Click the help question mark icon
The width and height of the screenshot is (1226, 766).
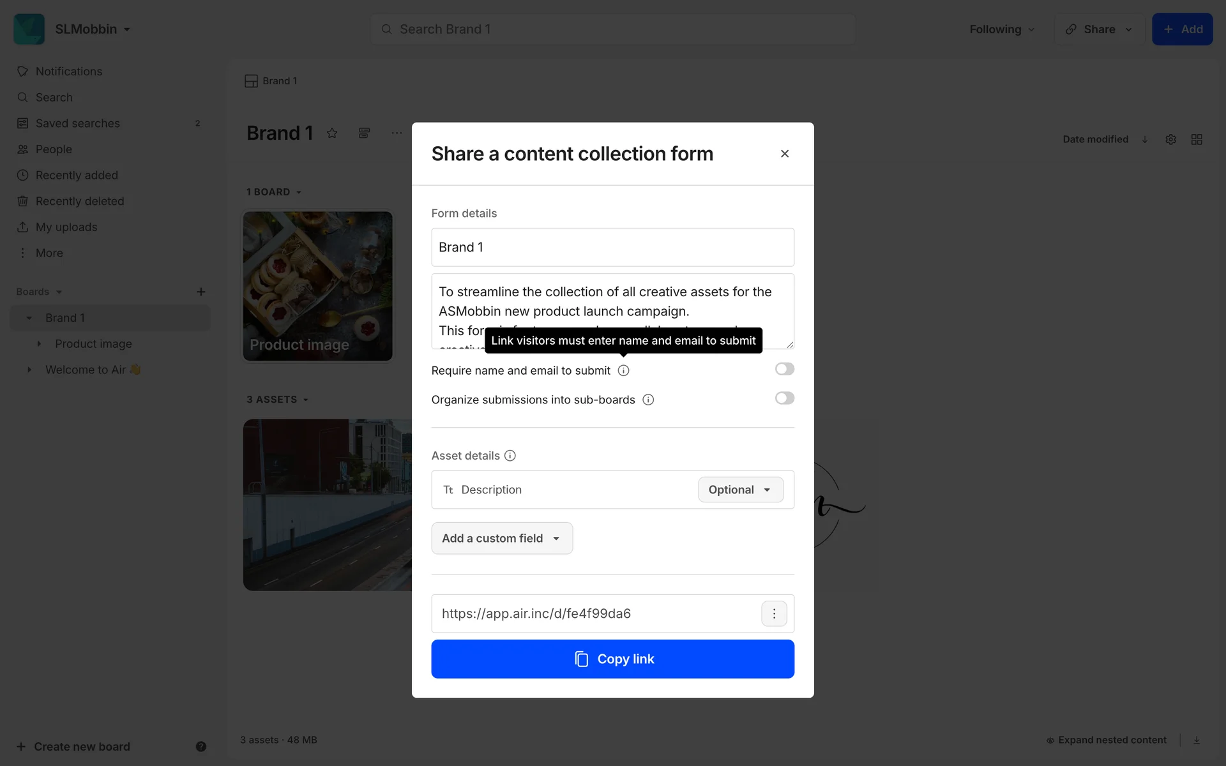point(201,746)
